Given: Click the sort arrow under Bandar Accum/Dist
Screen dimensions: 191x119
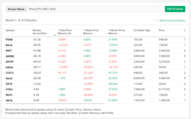Looking at the screenshot, I should coord(55,35).
